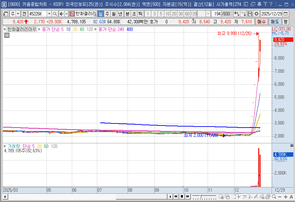
Task: Open the custom interval dropdown arrow
Action: [x=208, y=14]
